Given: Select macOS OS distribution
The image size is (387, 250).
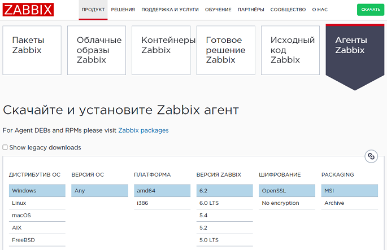Looking at the screenshot, I should pos(37,215).
